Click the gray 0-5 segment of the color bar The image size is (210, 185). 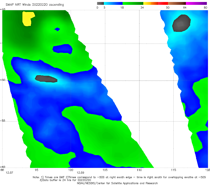pyautogui.click(x=100, y=3)
